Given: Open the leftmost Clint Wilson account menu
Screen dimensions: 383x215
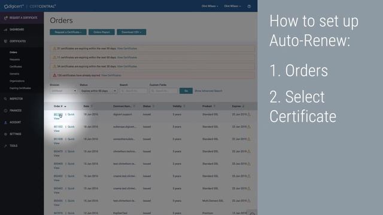Looking at the screenshot, I should pos(210,7).
